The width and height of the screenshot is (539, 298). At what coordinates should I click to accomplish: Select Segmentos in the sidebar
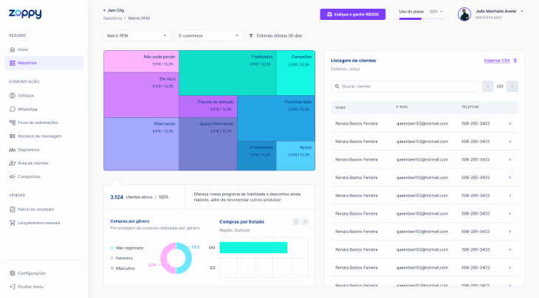pyautogui.click(x=28, y=150)
